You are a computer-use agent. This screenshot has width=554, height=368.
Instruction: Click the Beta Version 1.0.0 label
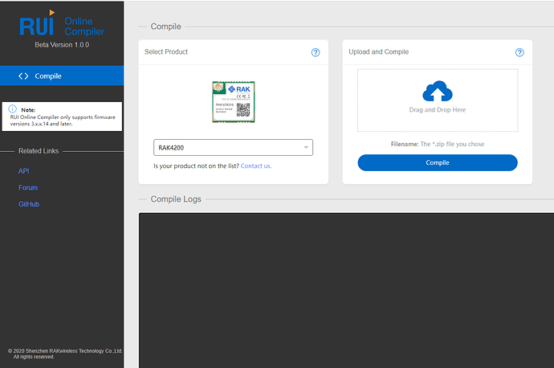click(62, 45)
